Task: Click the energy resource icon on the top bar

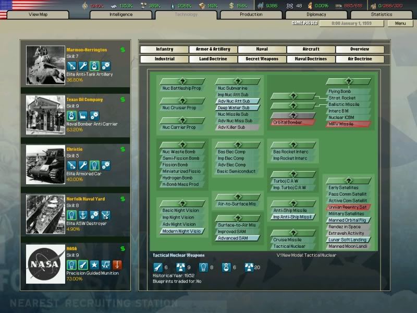Action: 84,5
